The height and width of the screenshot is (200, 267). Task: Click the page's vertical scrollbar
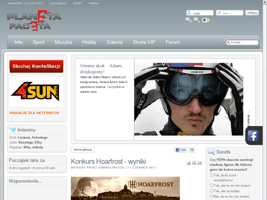(x=265, y=100)
